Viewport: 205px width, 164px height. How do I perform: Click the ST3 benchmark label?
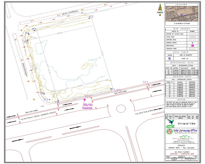87,96
